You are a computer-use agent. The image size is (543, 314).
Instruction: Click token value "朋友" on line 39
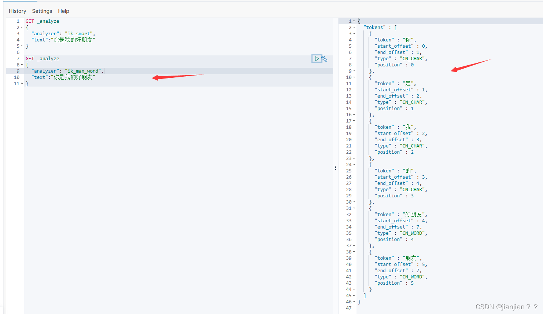(411, 258)
